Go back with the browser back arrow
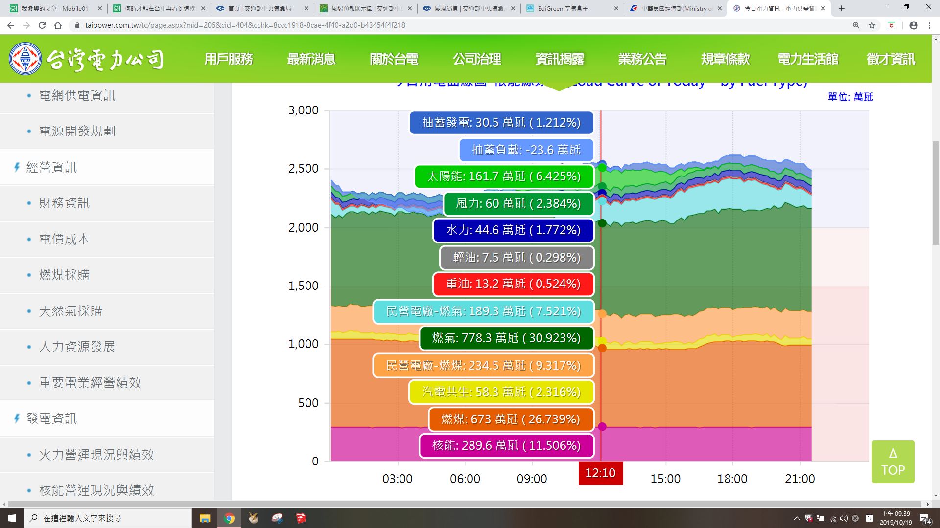Image resolution: width=940 pixels, height=528 pixels. click(x=11, y=25)
